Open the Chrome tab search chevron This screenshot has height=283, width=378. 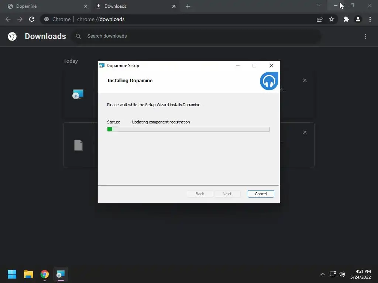pos(319,5)
